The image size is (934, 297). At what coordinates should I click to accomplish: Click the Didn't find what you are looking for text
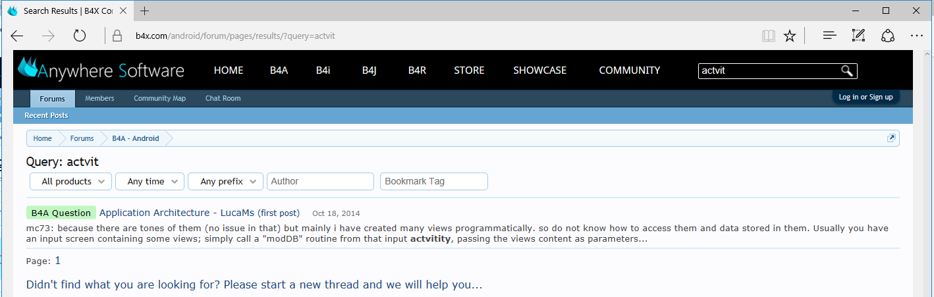[254, 285]
